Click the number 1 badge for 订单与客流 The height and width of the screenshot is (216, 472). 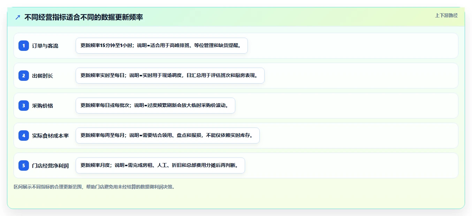[24, 46]
